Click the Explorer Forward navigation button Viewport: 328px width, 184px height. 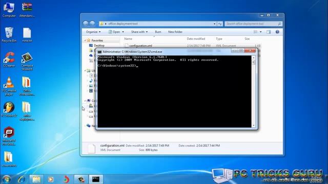[x=92, y=24]
